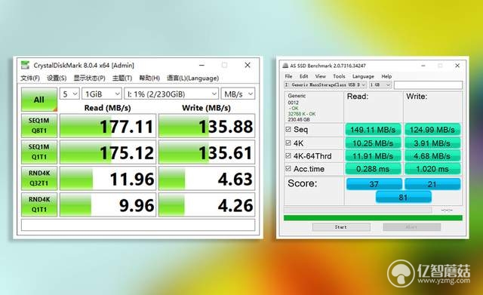Run the SEQ1M Q1T1 test button
The height and width of the screenshot is (295, 483).
(x=39, y=152)
